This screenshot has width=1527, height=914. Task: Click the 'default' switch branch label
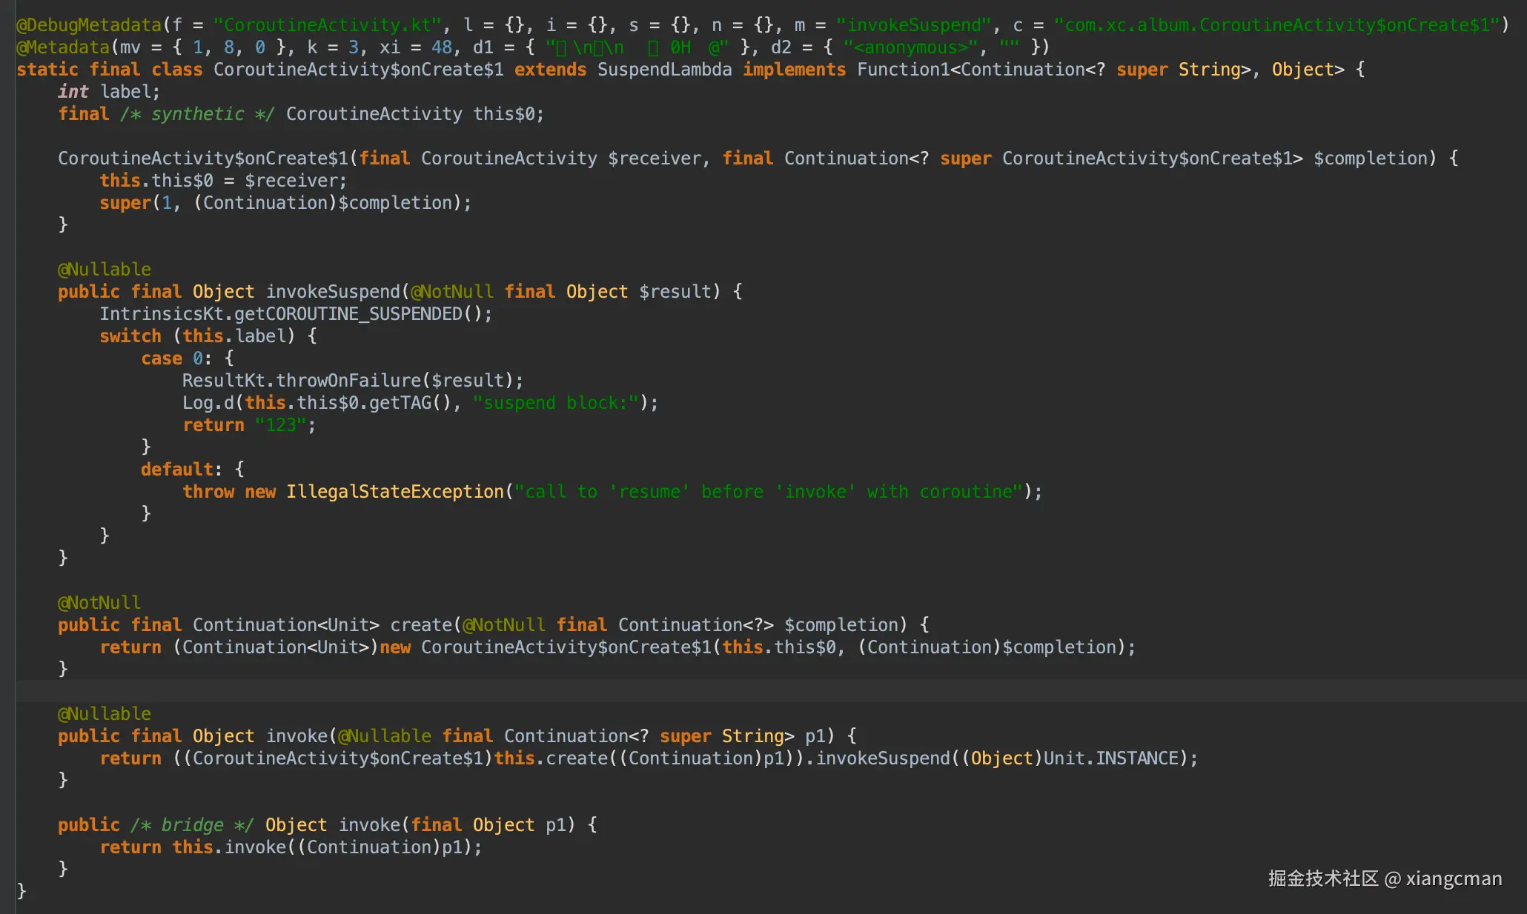[x=176, y=470]
